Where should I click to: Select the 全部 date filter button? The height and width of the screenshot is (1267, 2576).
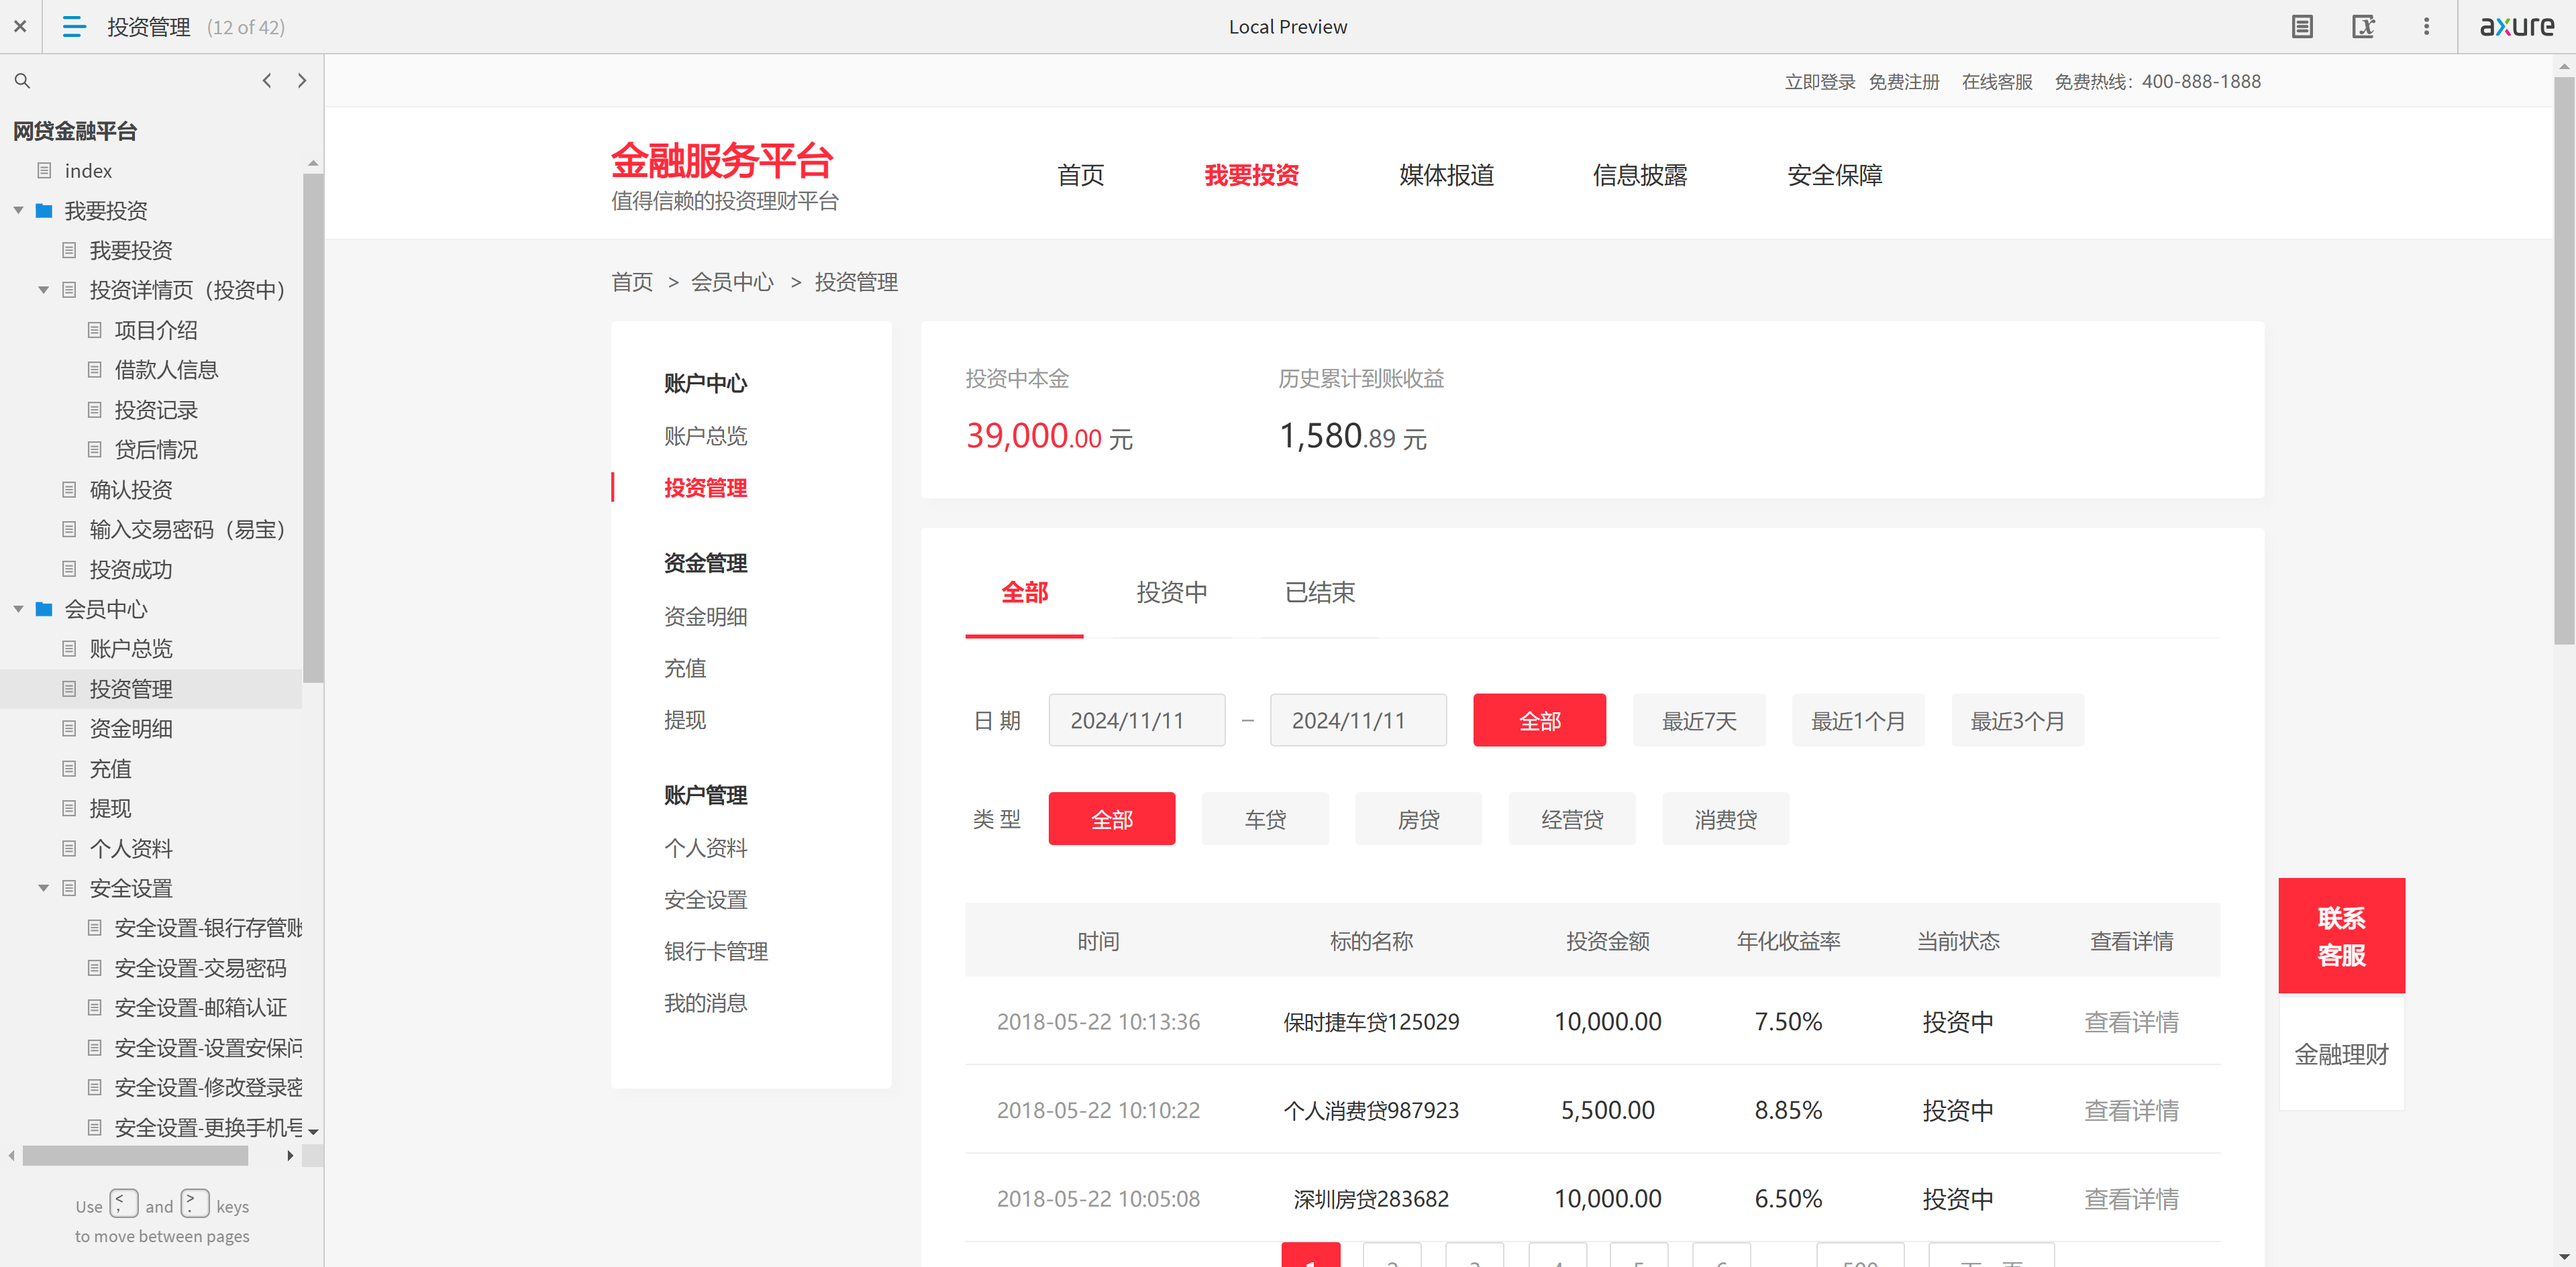coord(1540,720)
